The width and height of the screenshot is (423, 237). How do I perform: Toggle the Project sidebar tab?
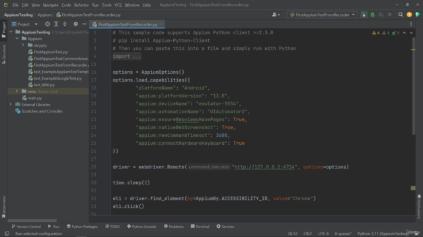click(x=4, y=30)
